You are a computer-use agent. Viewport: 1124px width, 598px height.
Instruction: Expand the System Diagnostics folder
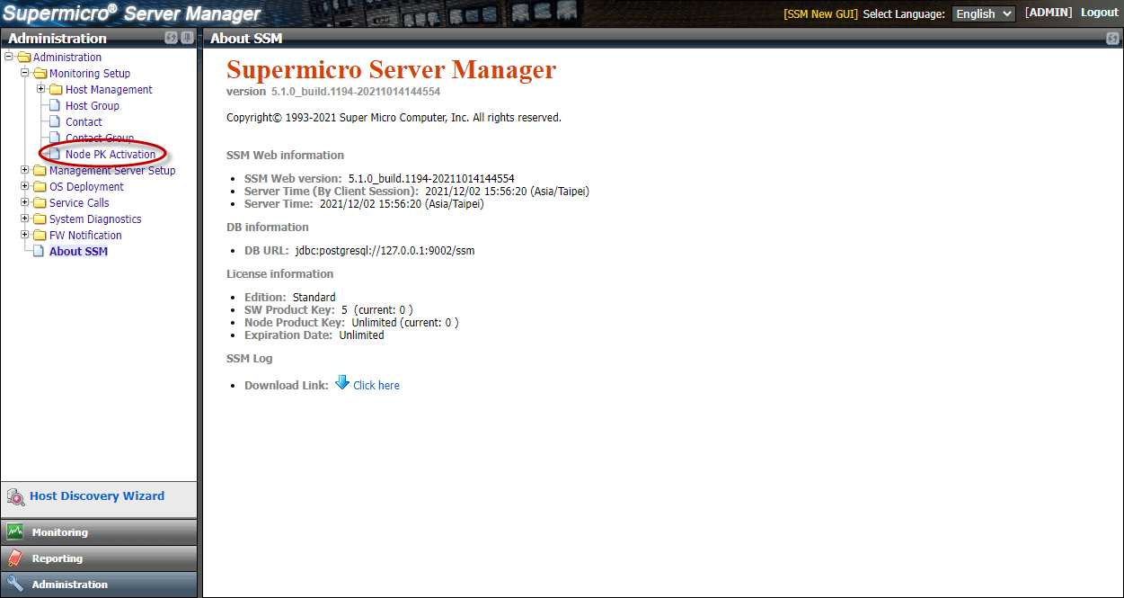pos(25,219)
